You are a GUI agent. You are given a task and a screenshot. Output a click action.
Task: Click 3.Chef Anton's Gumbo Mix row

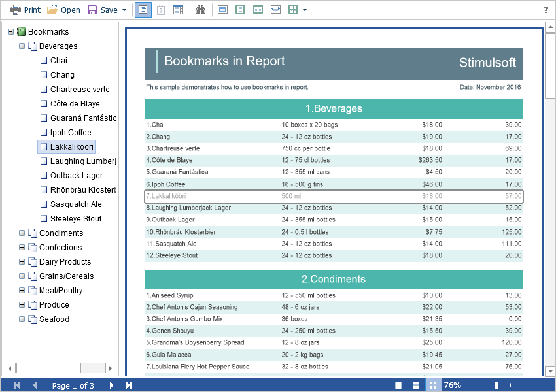[x=334, y=319]
